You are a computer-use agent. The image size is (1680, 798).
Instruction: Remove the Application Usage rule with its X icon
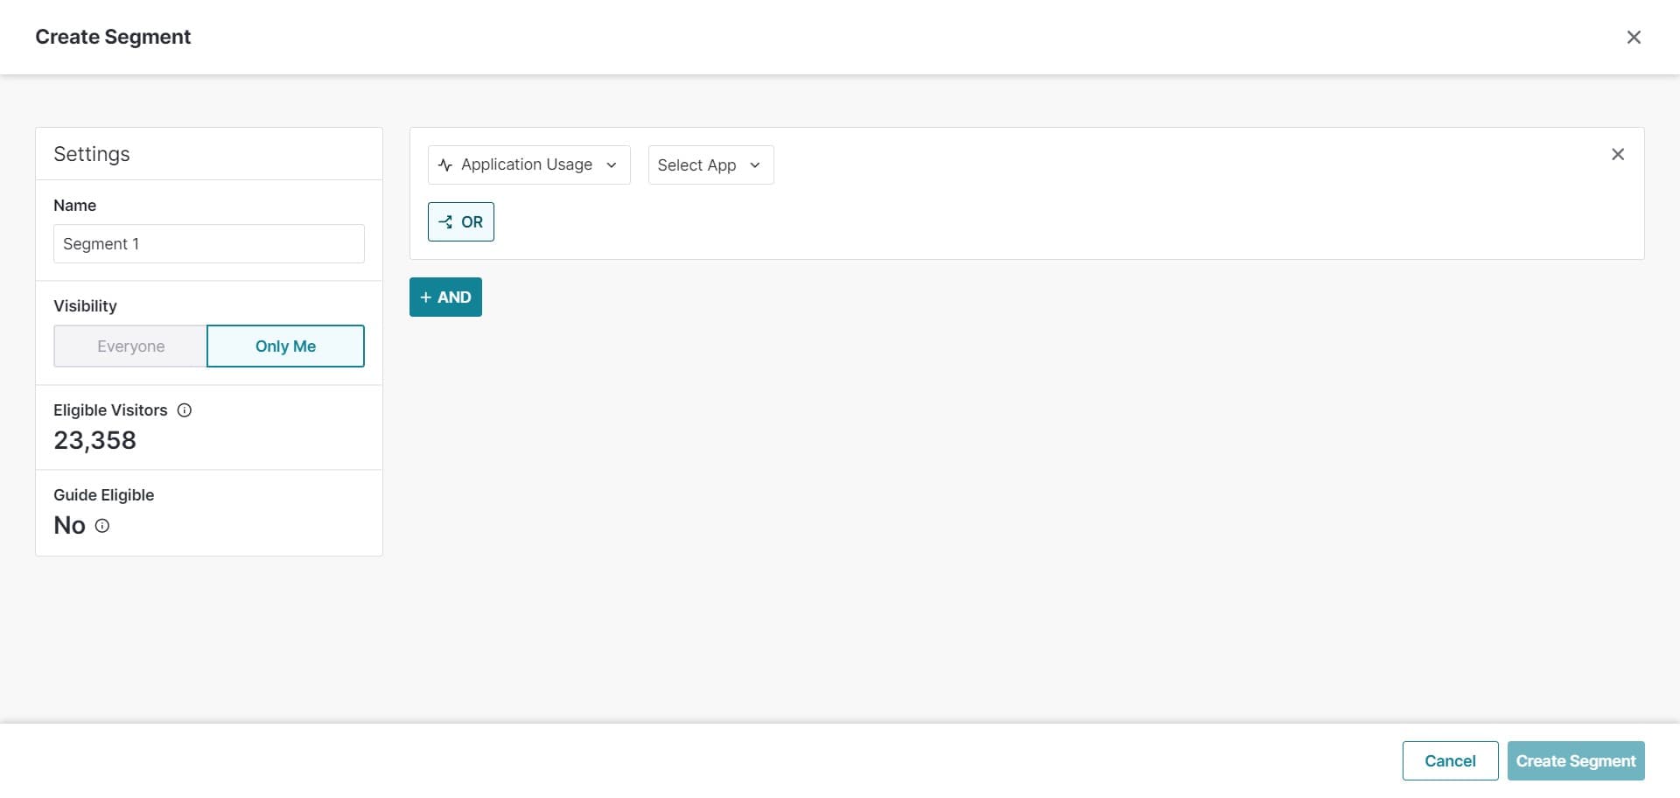tap(1617, 155)
